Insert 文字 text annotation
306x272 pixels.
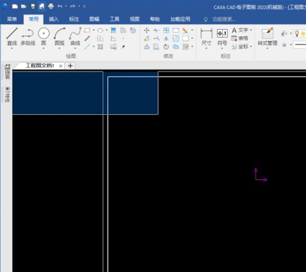click(240, 30)
